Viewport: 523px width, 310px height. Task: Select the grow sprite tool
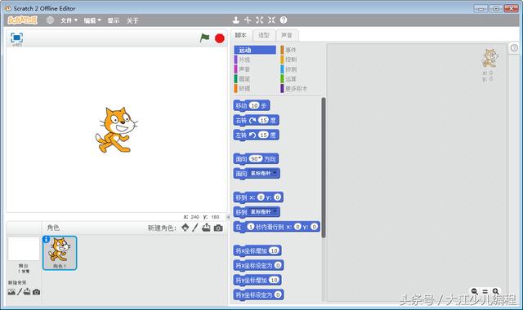coord(260,20)
